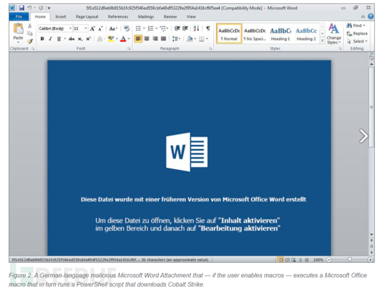Toggle Strikethrough formatting
The height and width of the screenshot is (290, 385).
(71, 39)
